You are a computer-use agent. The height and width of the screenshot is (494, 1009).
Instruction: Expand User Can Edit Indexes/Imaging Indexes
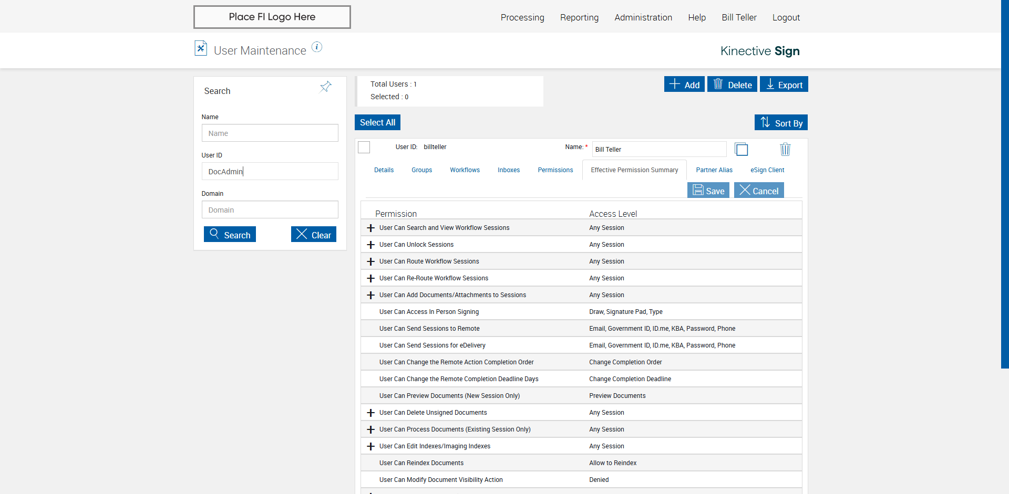pyautogui.click(x=371, y=446)
